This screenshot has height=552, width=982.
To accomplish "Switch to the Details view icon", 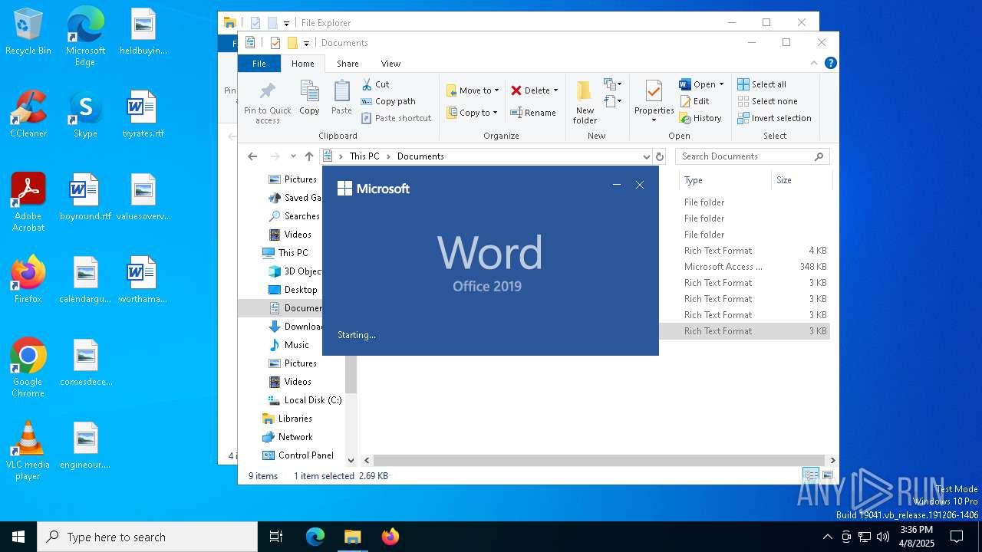I will click(x=810, y=475).
